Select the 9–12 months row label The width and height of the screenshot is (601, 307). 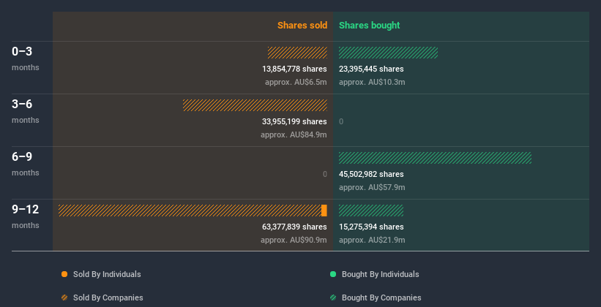[x=26, y=216]
